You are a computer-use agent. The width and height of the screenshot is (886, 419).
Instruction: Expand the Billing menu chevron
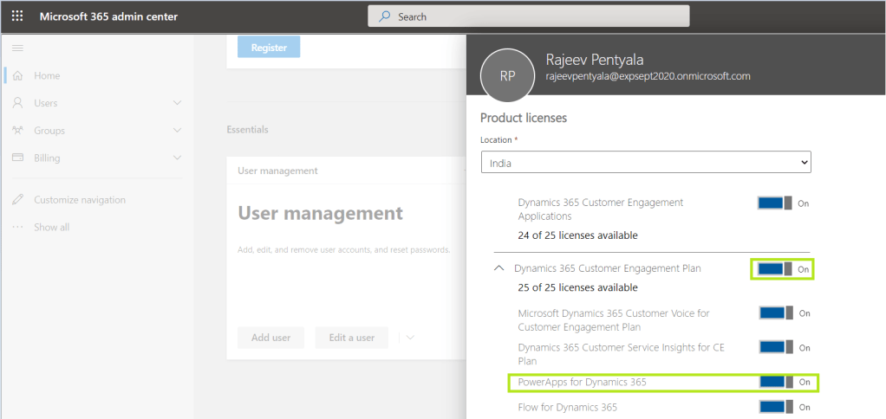coord(177,158)
